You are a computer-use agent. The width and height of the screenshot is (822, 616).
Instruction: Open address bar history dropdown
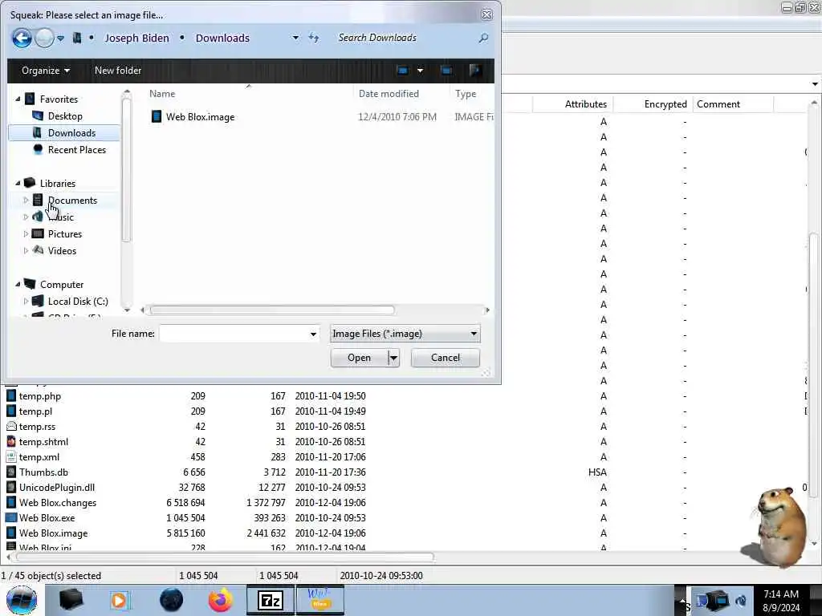pyautogui.click(x=295, y=38)
